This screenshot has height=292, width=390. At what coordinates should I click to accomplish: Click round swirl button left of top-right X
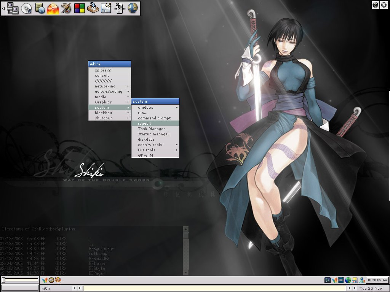[x=376, y=5]
